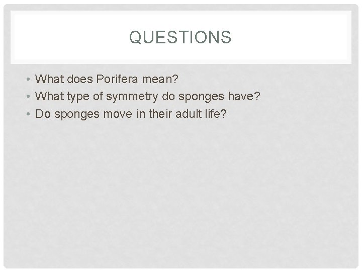
Task: Click the phrase adult life
Action: coord(200,114)
